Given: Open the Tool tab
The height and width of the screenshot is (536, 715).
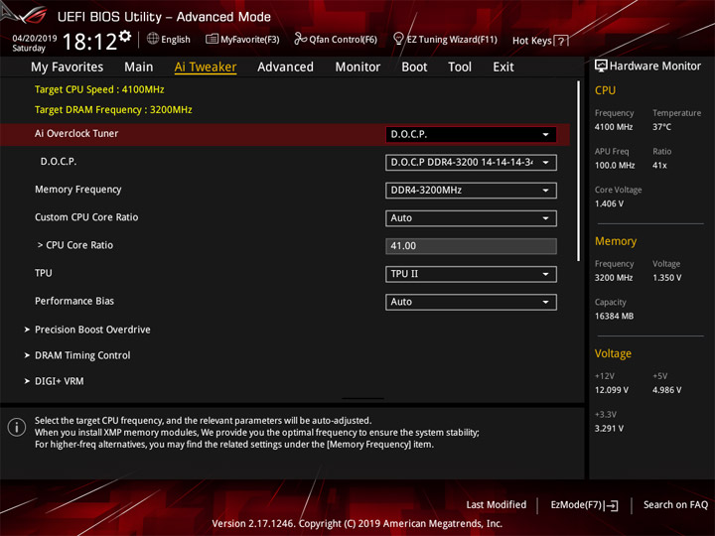Looking at the screenshot, I should (x=460, y=67).
